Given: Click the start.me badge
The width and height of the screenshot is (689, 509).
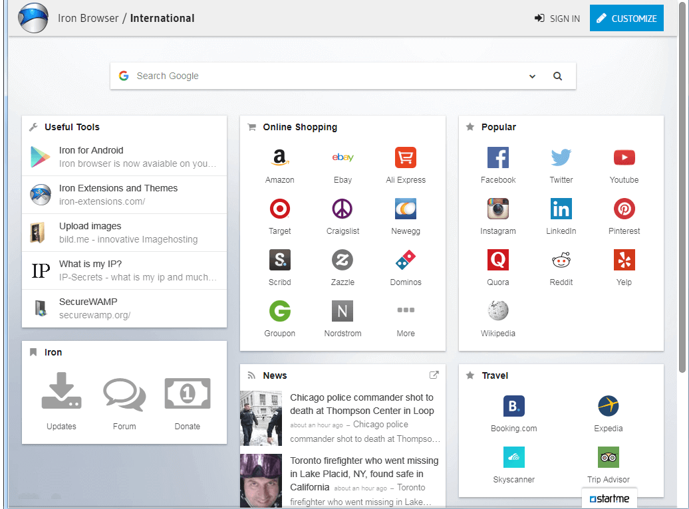Looking at the screenshot, I should click(x=609, y=498).
